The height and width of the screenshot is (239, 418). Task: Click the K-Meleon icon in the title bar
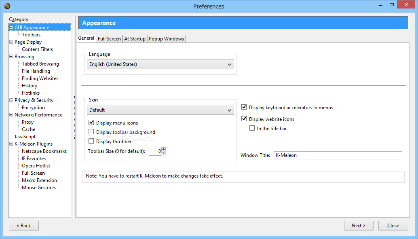(x=7, y=6)
